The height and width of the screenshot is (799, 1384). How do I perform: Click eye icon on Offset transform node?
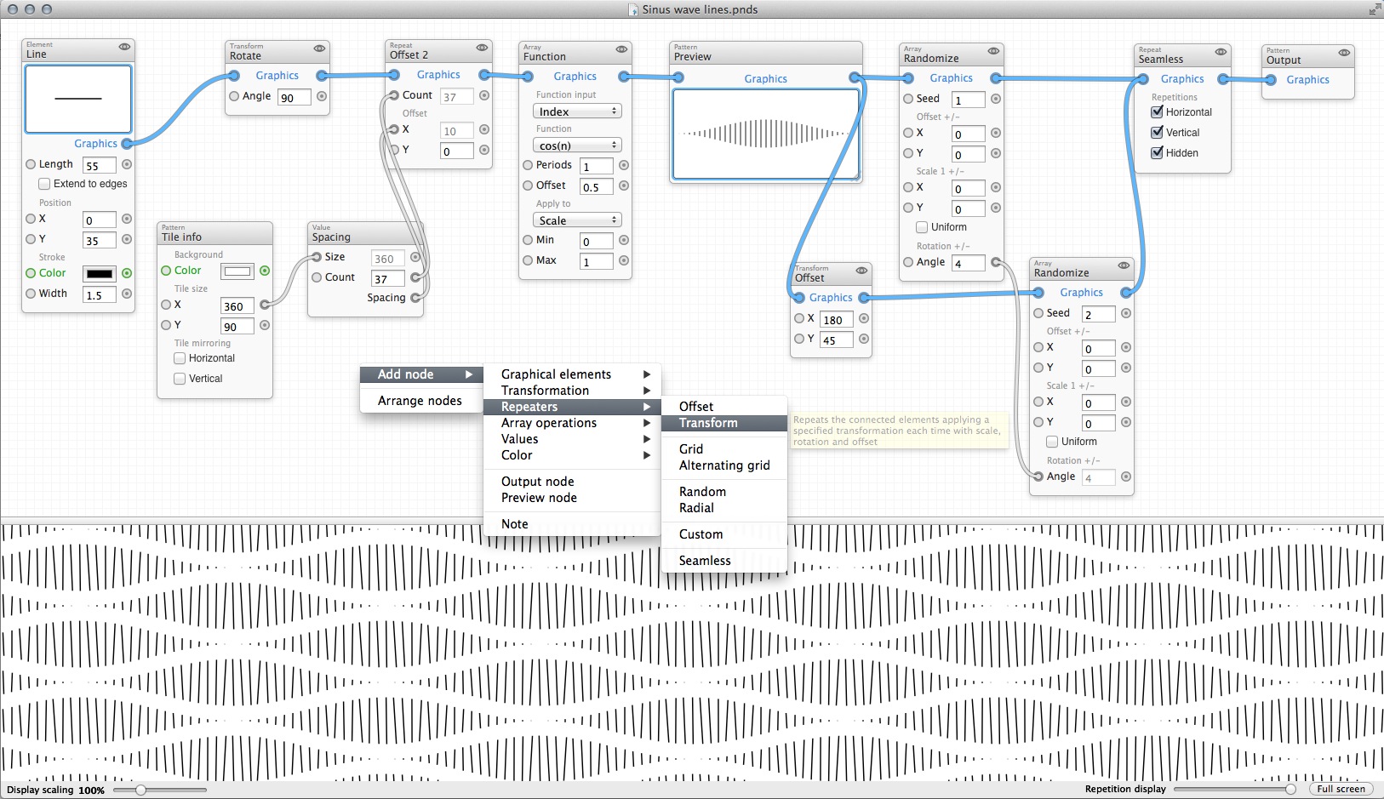(x=861, y=271)
